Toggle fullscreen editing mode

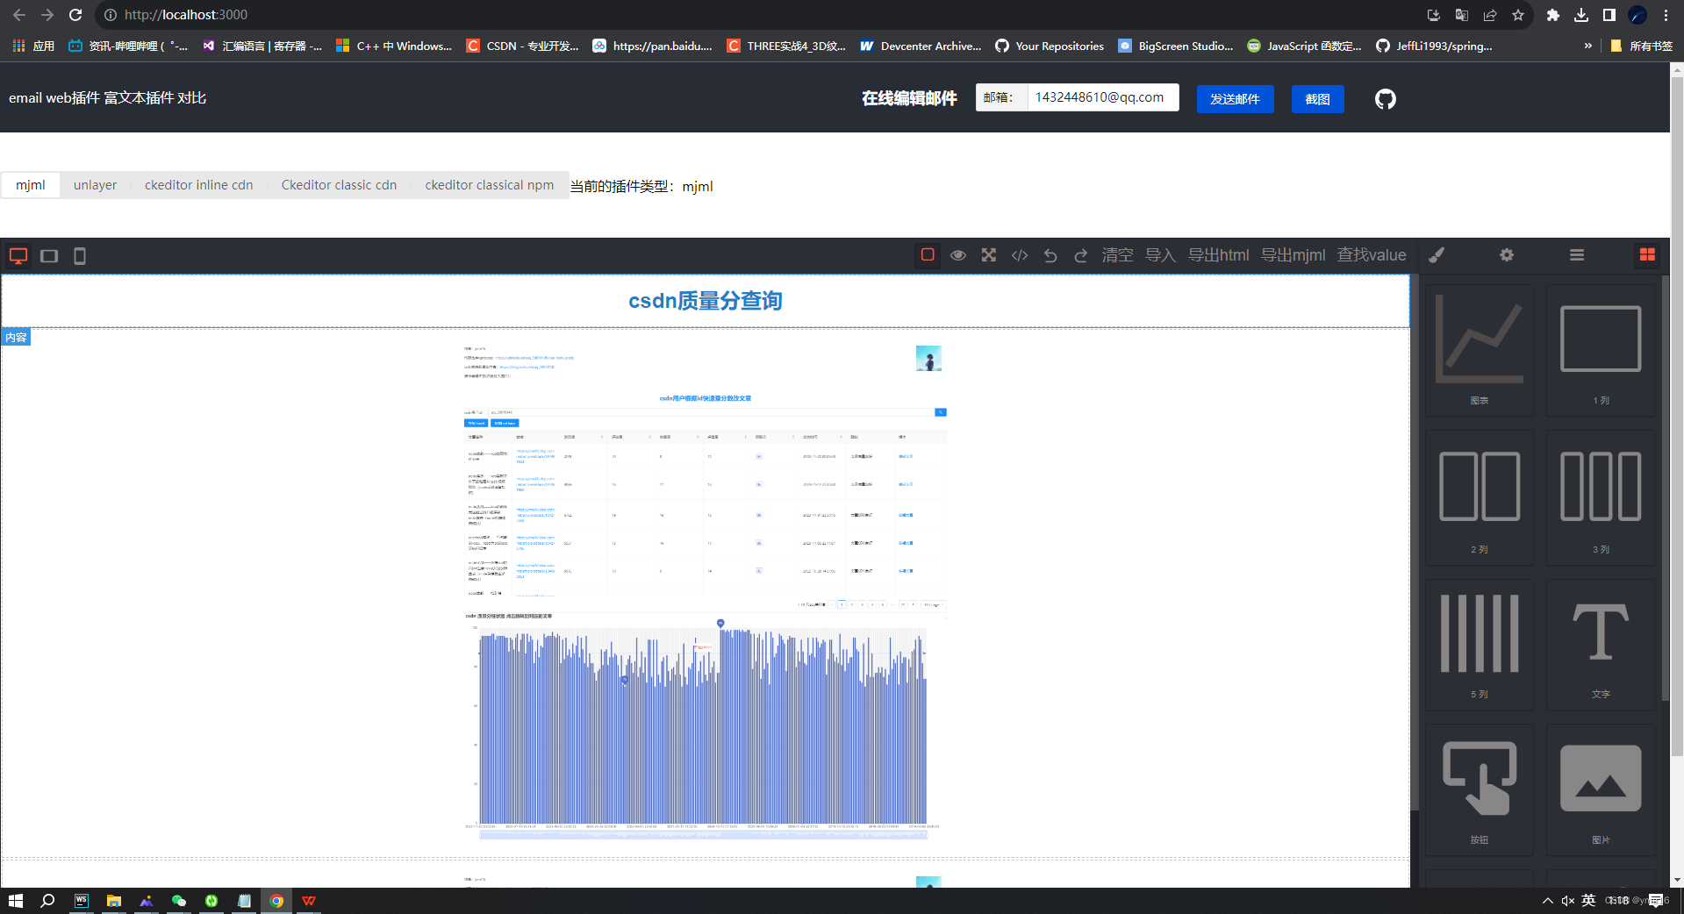(988, 255)
